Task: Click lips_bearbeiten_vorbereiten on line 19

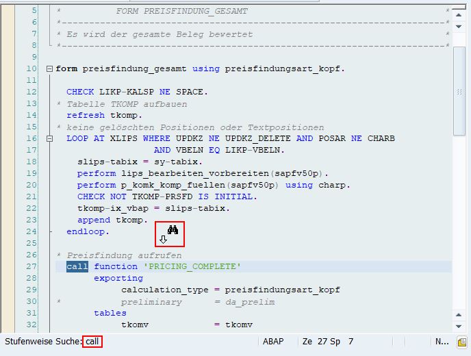Action: click(x=195, y=174)
